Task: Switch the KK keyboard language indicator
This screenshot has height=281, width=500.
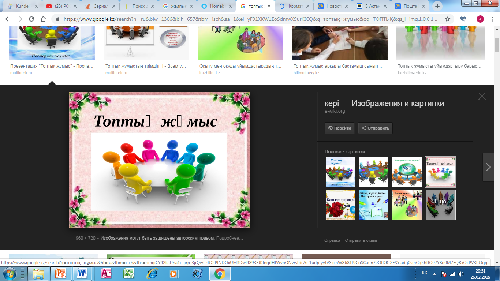Action: point(425,273)
